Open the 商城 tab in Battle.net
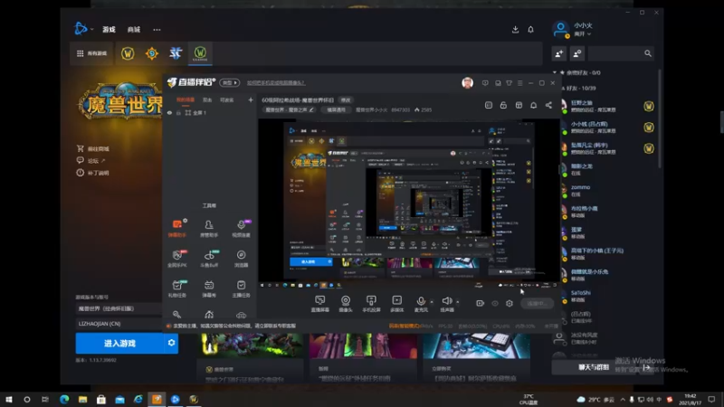Screen dimensions: 724x407 tap(133, 30)
